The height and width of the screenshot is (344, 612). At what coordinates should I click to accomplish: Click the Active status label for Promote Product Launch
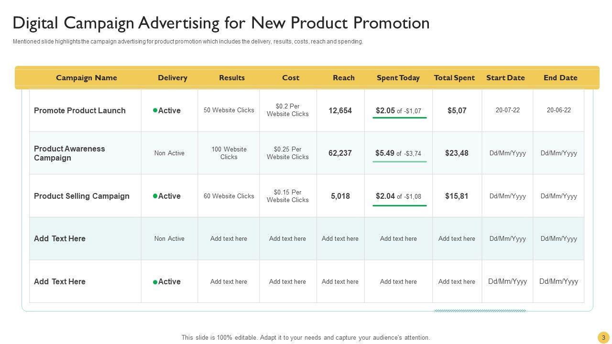(169, 110)
